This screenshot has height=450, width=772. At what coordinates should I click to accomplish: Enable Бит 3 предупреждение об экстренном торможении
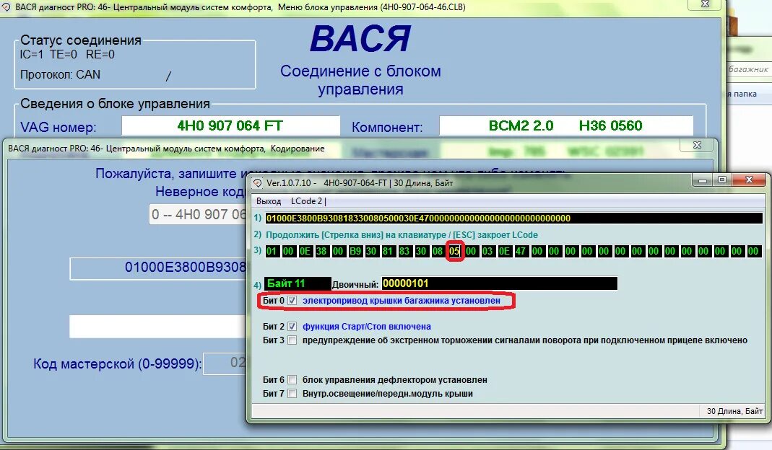[292, 340]
